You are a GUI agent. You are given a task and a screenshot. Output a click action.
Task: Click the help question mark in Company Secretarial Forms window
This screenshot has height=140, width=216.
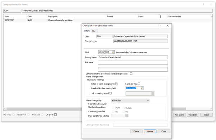[203, 5]
